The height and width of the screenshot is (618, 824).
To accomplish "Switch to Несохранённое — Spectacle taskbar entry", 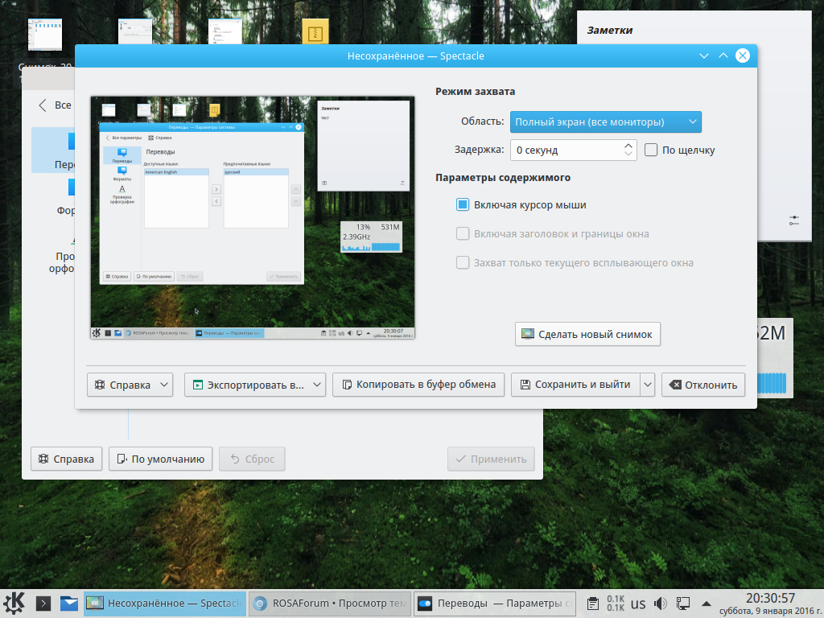I will tap(164, 604).
